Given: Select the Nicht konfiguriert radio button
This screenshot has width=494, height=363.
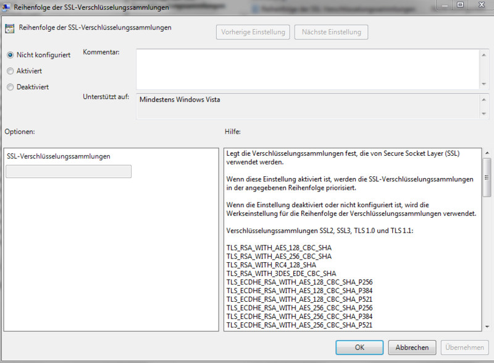Looking at the screenshot, I should pos(9,54).
